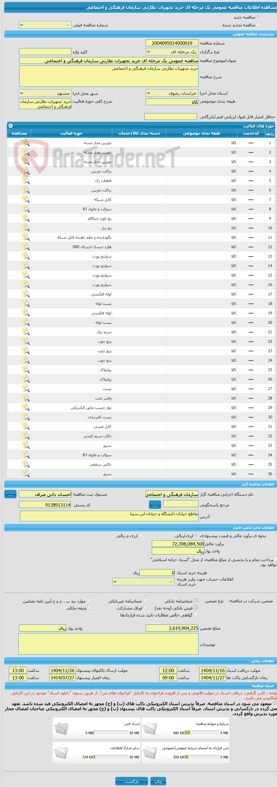Screen dimensions: 277x787
Task: Open نوع برگزاری dropdown
Action: 172,52
